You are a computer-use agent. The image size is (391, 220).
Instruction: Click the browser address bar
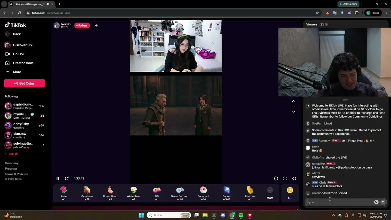pos(171,13)
